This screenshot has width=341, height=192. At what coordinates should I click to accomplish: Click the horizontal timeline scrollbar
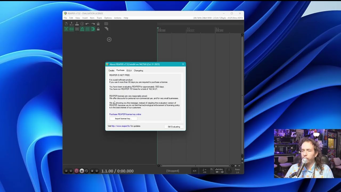tap(196, 166)
